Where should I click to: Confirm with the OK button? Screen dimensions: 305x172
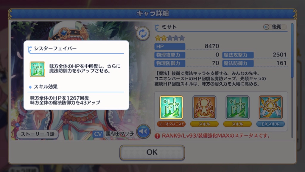152,152
